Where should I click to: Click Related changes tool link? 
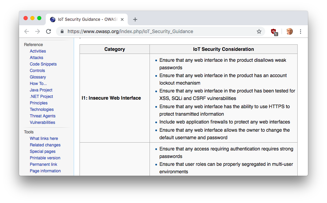45,145
